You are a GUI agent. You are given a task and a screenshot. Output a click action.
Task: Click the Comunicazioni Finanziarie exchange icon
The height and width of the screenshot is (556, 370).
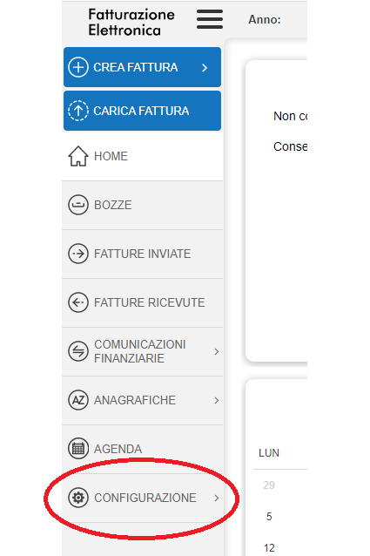(78, 351)
